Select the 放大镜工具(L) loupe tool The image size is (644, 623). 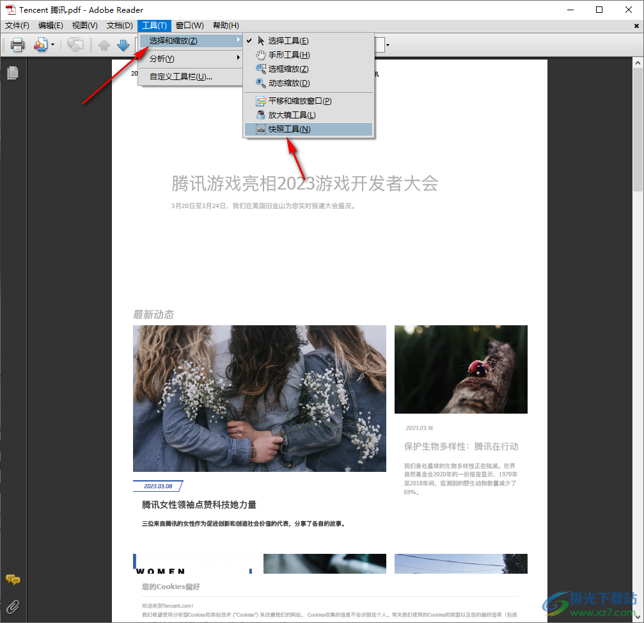click(x=308, y=115)
